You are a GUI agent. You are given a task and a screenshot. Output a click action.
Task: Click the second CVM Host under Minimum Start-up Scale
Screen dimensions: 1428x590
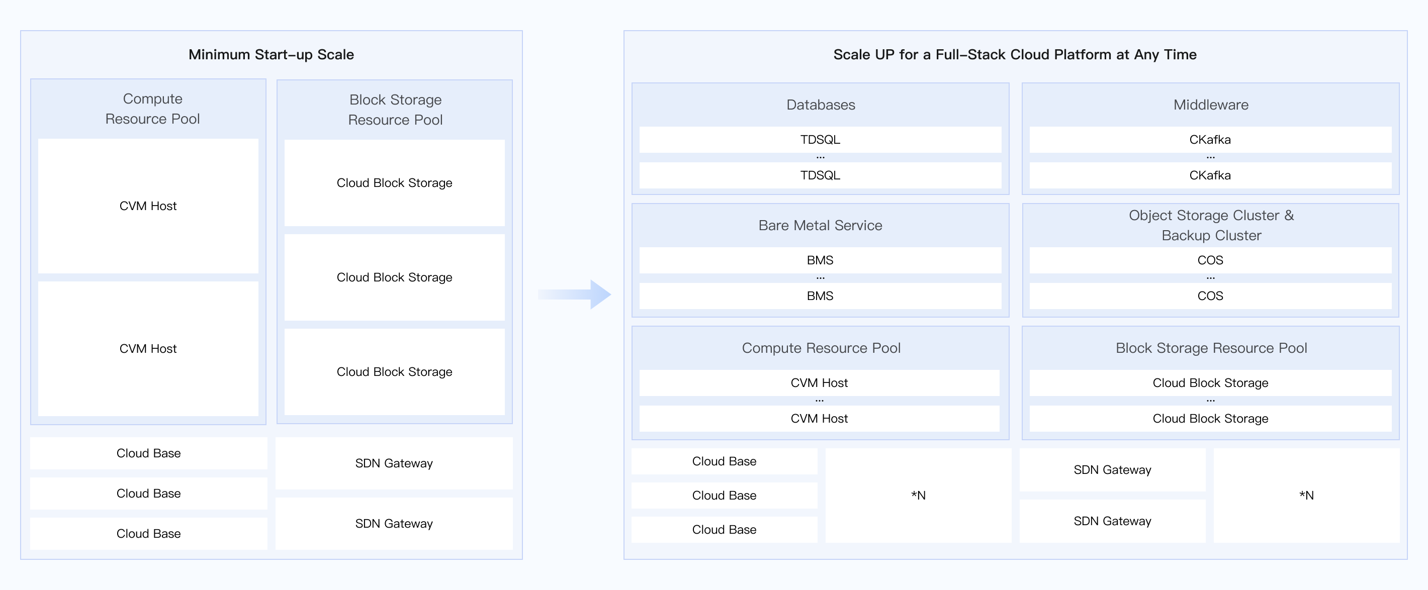pyautogui.click(x=148, y=348)
